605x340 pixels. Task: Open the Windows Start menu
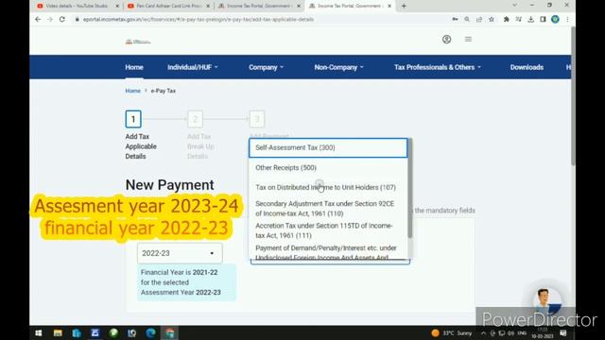(x=38, y=333)
